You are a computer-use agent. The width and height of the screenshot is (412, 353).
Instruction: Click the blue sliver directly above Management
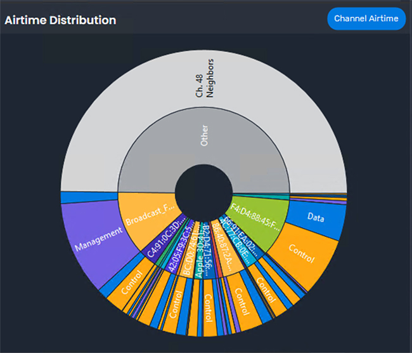[89, 198]
